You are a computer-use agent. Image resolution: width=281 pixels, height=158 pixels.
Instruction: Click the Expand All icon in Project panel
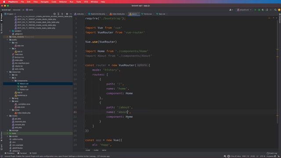(58, 14)
